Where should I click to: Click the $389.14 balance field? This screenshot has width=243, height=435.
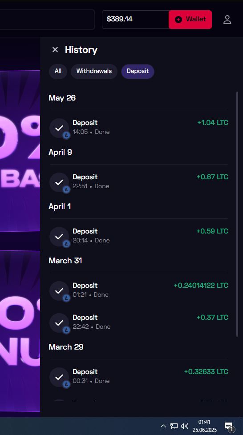tap(136, 20)
